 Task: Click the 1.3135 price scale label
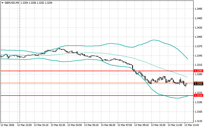(x=199, y=121)
